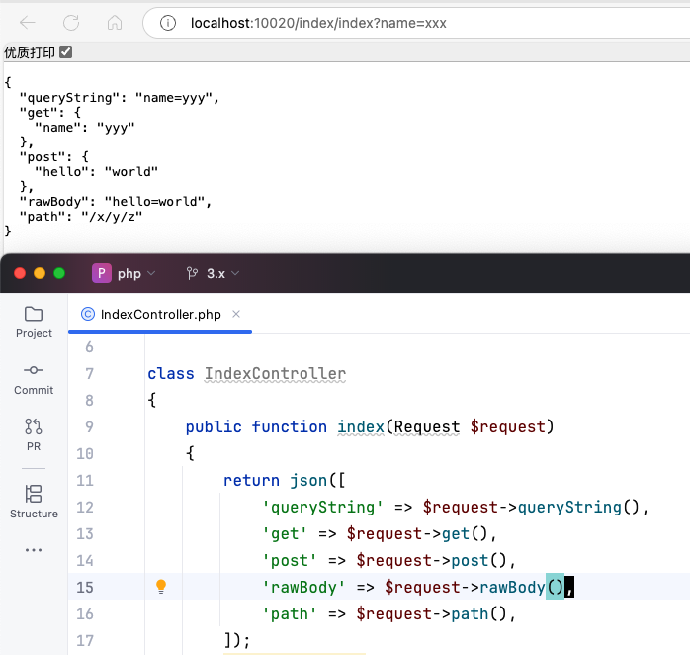
Task: Click the IndexController class name
Action: (x=275, y=374)
